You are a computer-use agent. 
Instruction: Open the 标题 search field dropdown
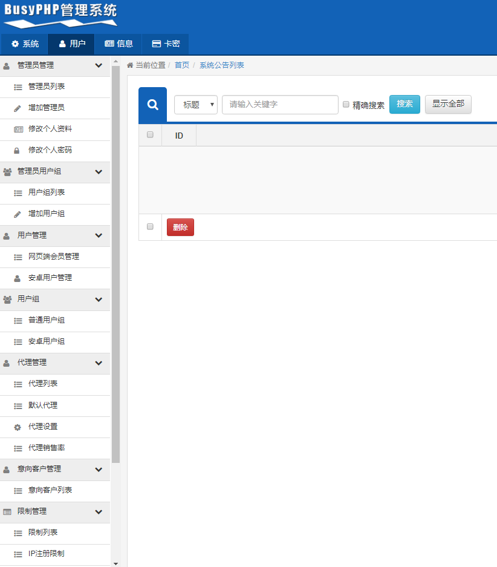point(195,105)
